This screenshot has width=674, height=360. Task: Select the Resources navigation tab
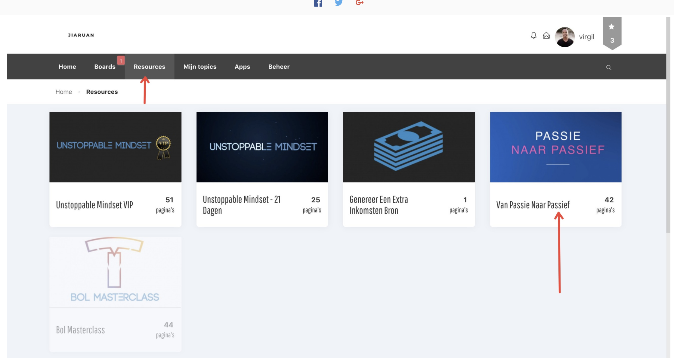pos(149,67)
